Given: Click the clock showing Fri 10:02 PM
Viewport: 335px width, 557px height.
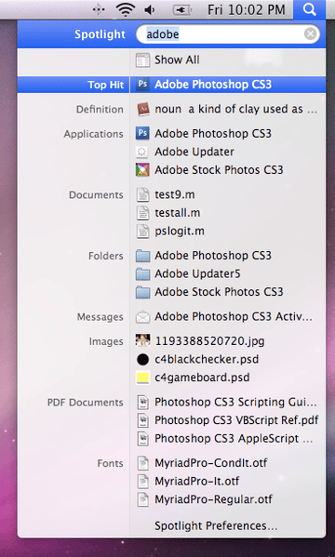Looking at the screenshot, I should click(246, 10).
